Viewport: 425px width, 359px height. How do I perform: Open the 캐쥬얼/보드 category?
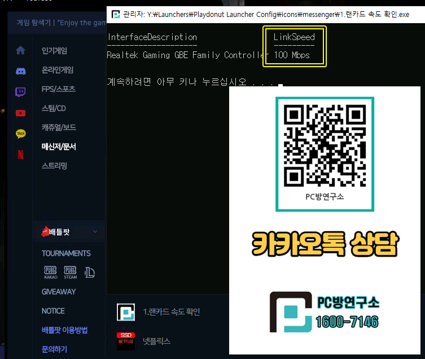point(59,128)
